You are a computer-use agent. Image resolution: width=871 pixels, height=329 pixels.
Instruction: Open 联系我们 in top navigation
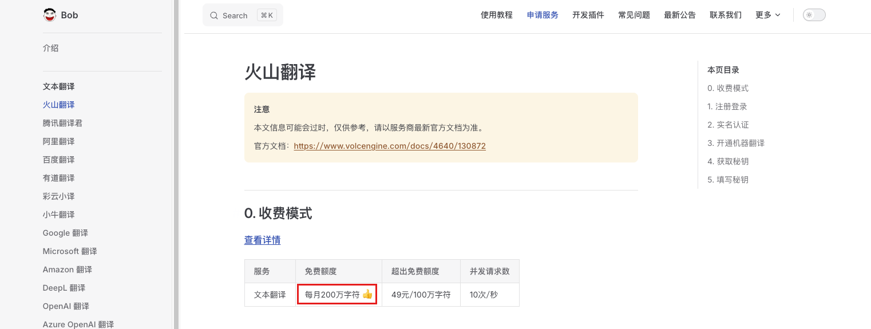(x=726, y=15)
